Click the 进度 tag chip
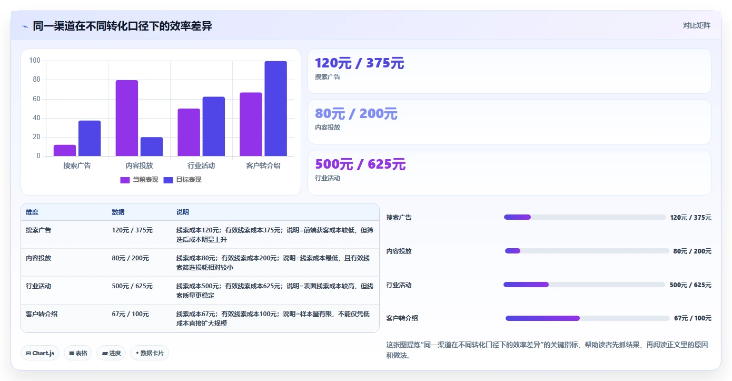 pyautogui.click(x=111, y=353)
